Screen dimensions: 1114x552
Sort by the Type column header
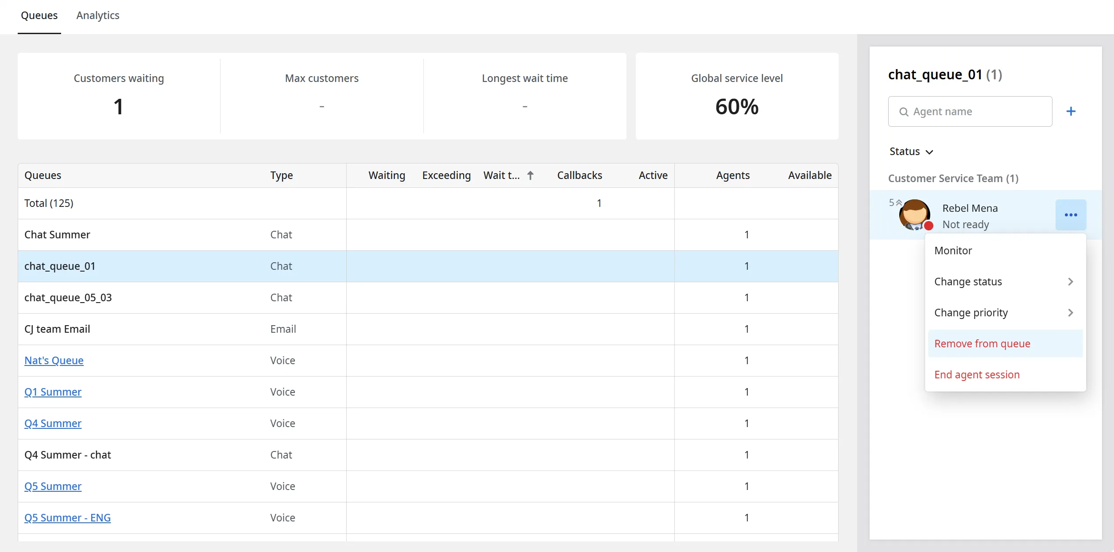tap(282, 175)
